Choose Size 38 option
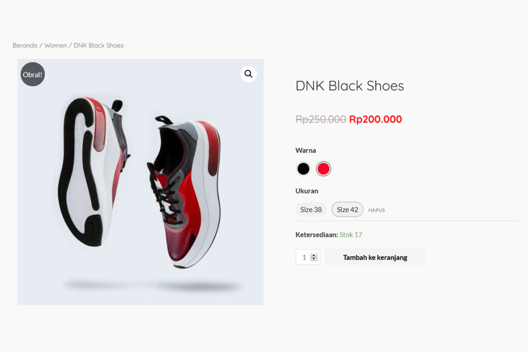Screen dimensions: 528x352 pos(311,210)
